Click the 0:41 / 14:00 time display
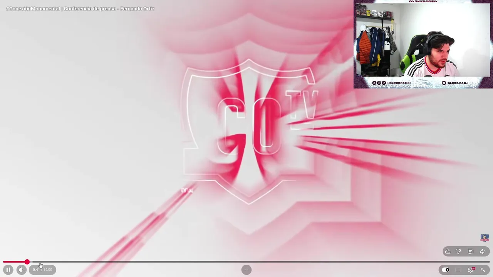This screenshot has width=493, height=277. pyautogui.click(x=42, y=270)
